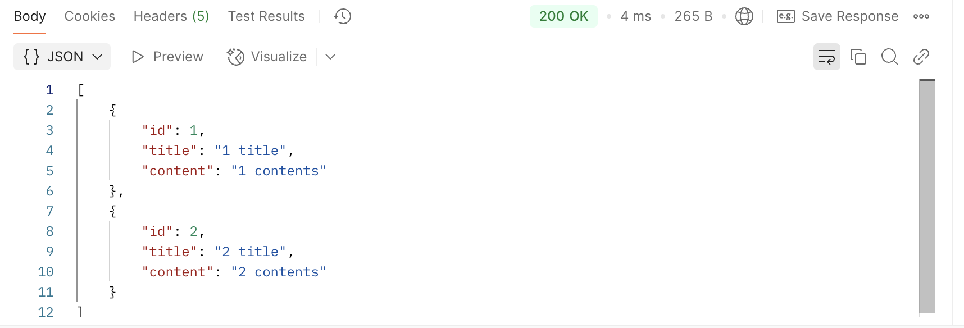Open the response history clock icon
The image size is (964, 328).
tap(342, 16)
